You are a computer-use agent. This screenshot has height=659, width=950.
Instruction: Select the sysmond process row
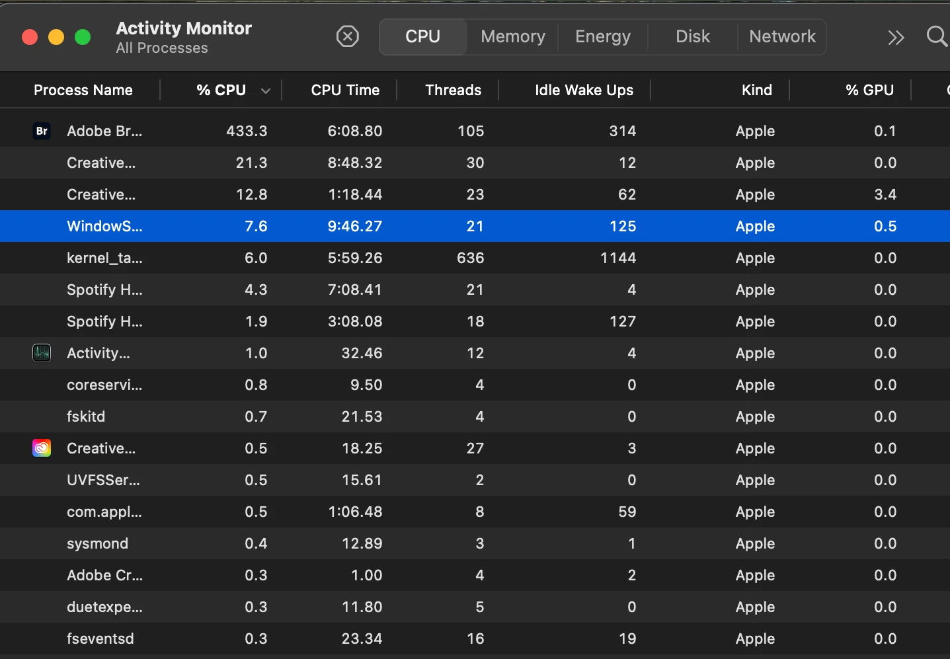coord(475,543)
